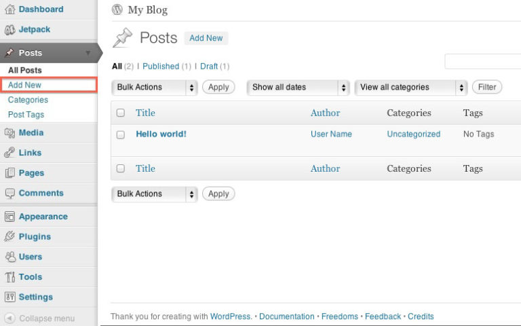
Task: Click the Dashboard house icon
Action: [x=9, y=9]
